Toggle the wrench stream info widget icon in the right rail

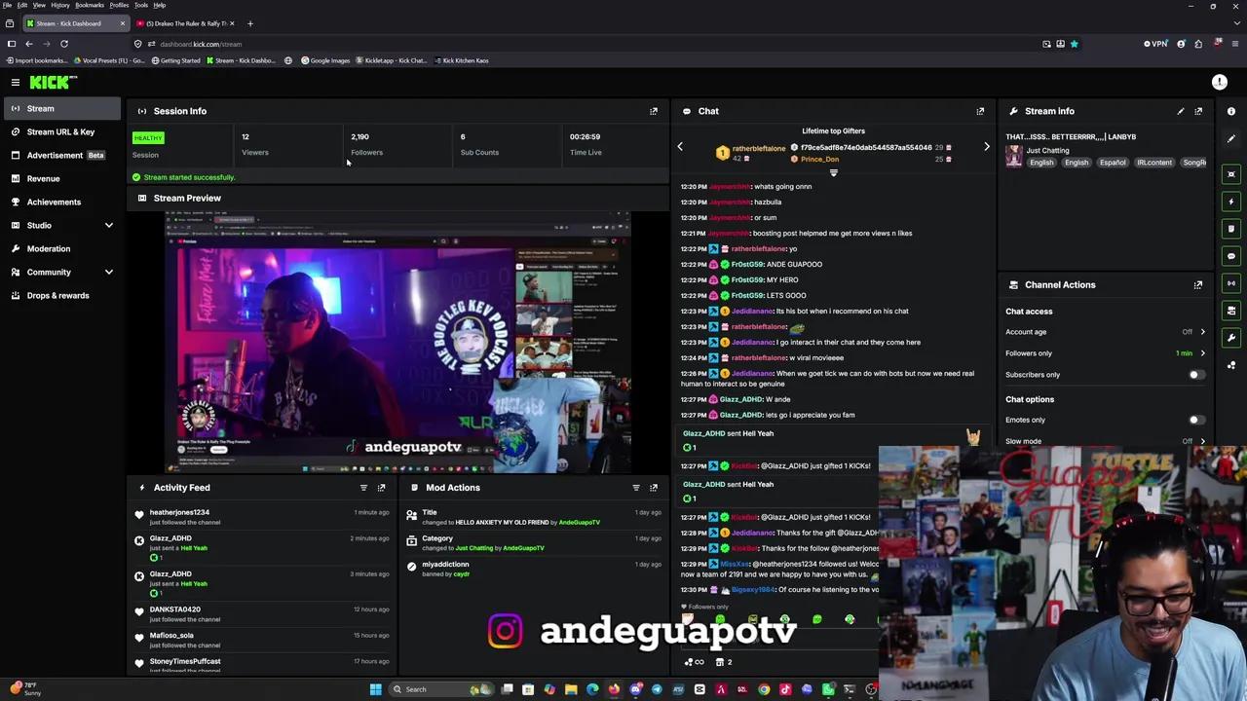tap(1231, 338)
